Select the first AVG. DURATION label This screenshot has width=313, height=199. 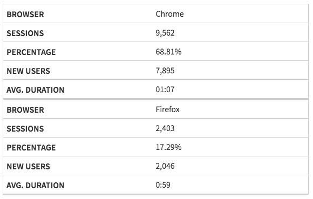[35, 90]
